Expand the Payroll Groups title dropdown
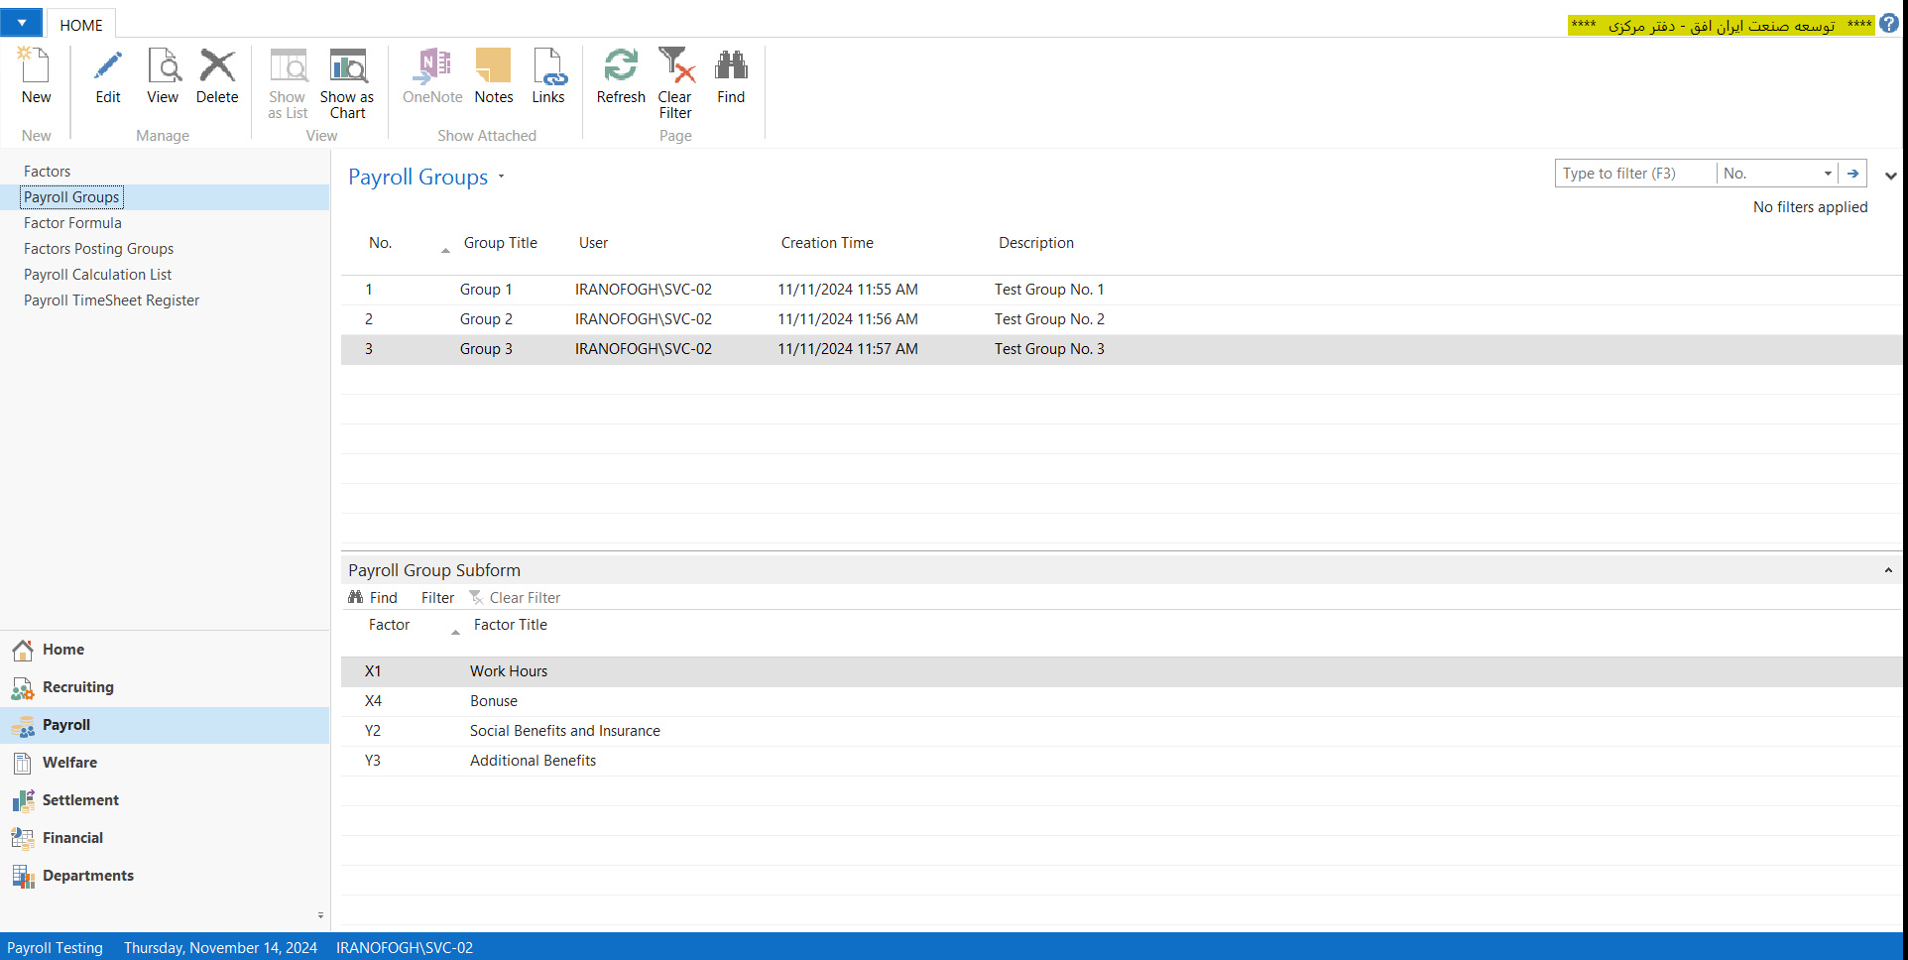1908x960 pixels. 502,177
